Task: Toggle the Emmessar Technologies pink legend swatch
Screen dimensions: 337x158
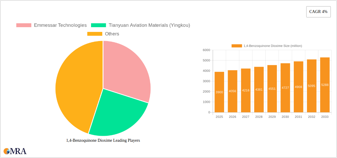Action: [24, 25]
